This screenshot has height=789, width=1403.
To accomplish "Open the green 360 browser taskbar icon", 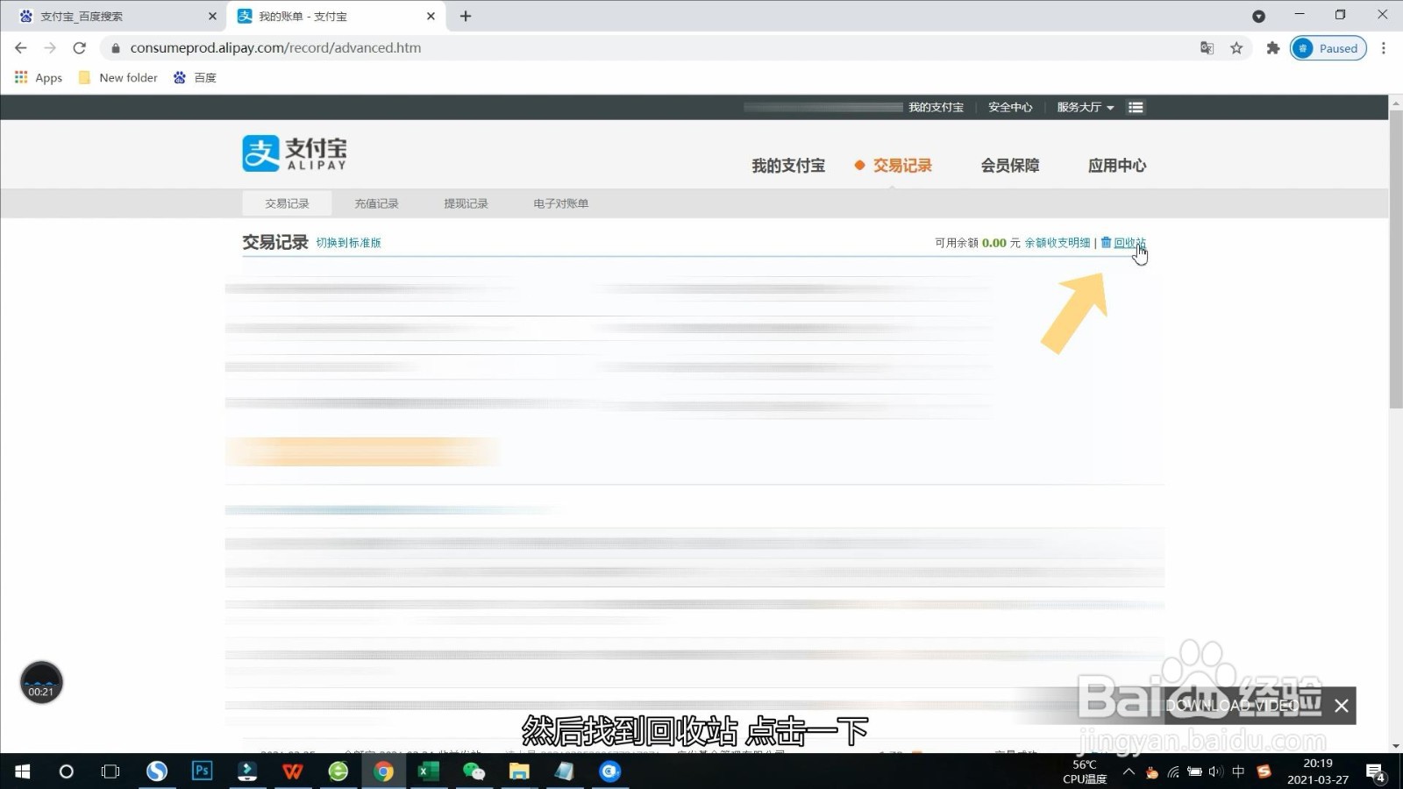I will click(338, 771).
